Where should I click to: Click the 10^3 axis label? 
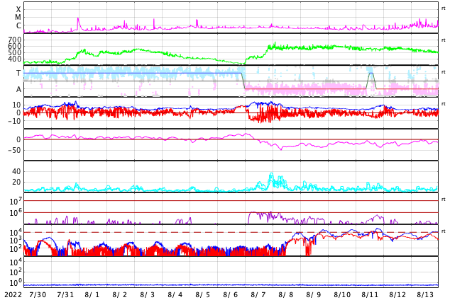pyautogui.click(x=16, y=241)
